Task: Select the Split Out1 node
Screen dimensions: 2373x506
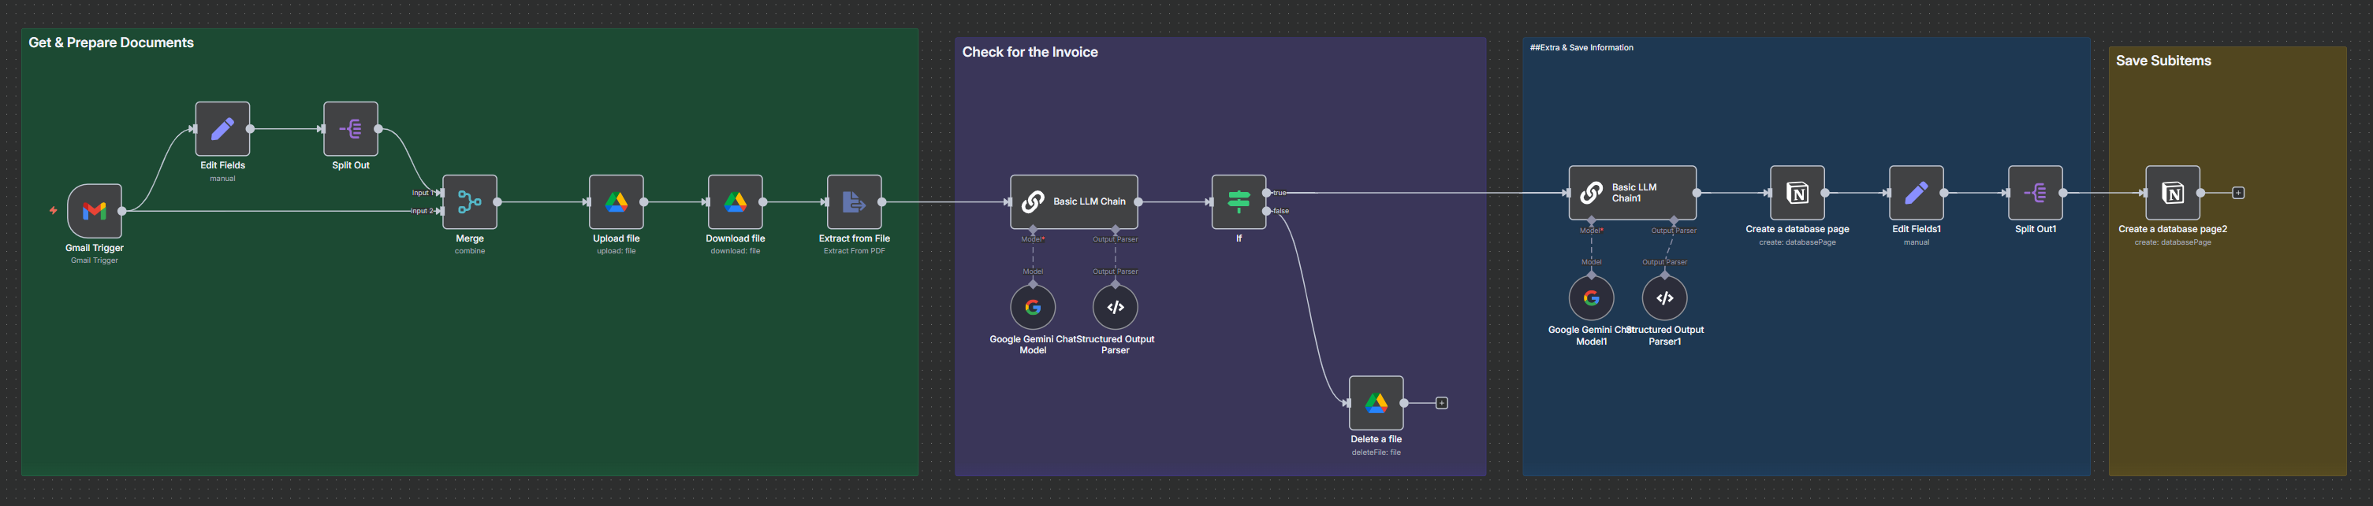Action: point(2035,192)
